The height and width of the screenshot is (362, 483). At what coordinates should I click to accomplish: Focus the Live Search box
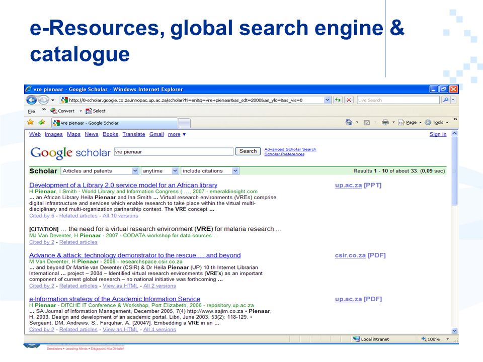(x=398, y=100)
